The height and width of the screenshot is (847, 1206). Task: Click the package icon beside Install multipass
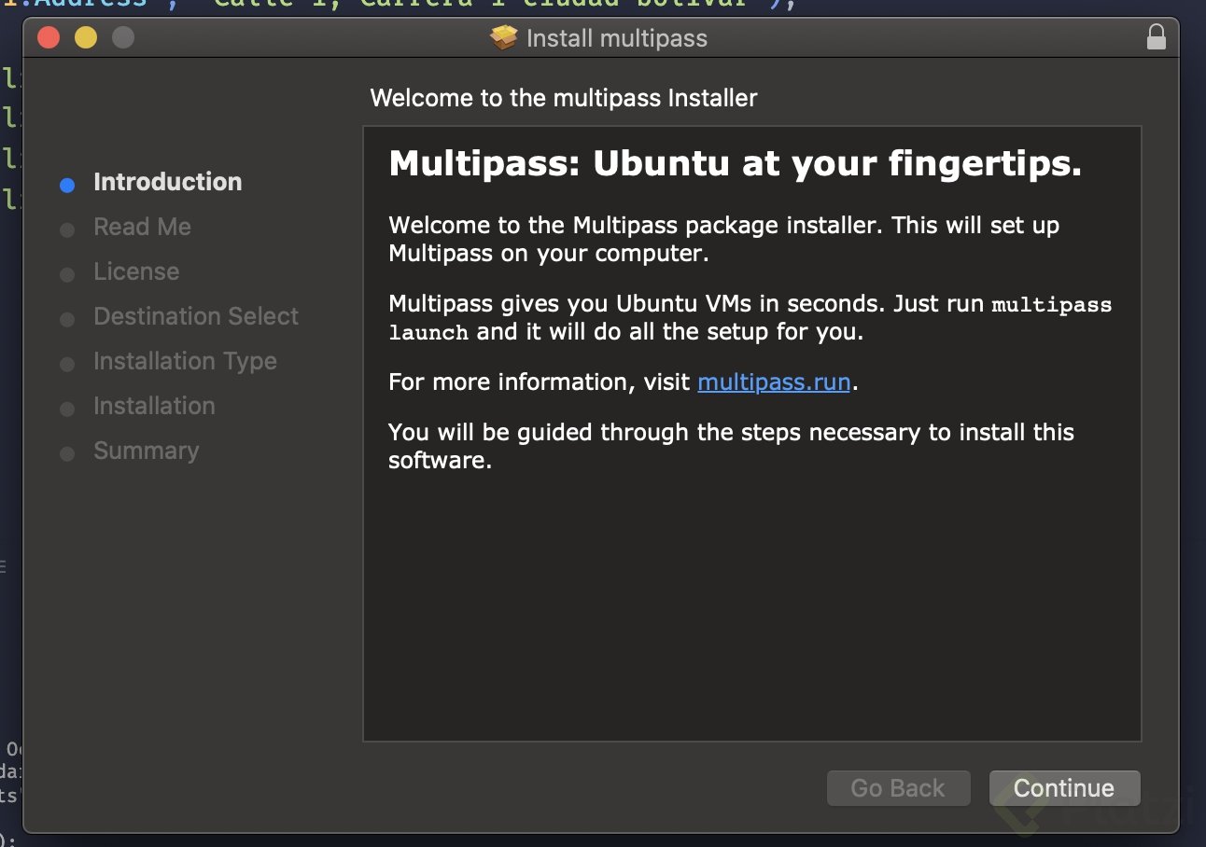coord(504,38)
